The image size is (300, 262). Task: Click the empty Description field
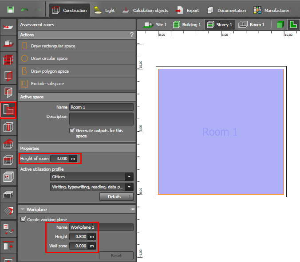tap(101, 119)
